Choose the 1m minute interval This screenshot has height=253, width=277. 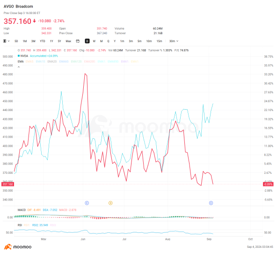[122, 41]
